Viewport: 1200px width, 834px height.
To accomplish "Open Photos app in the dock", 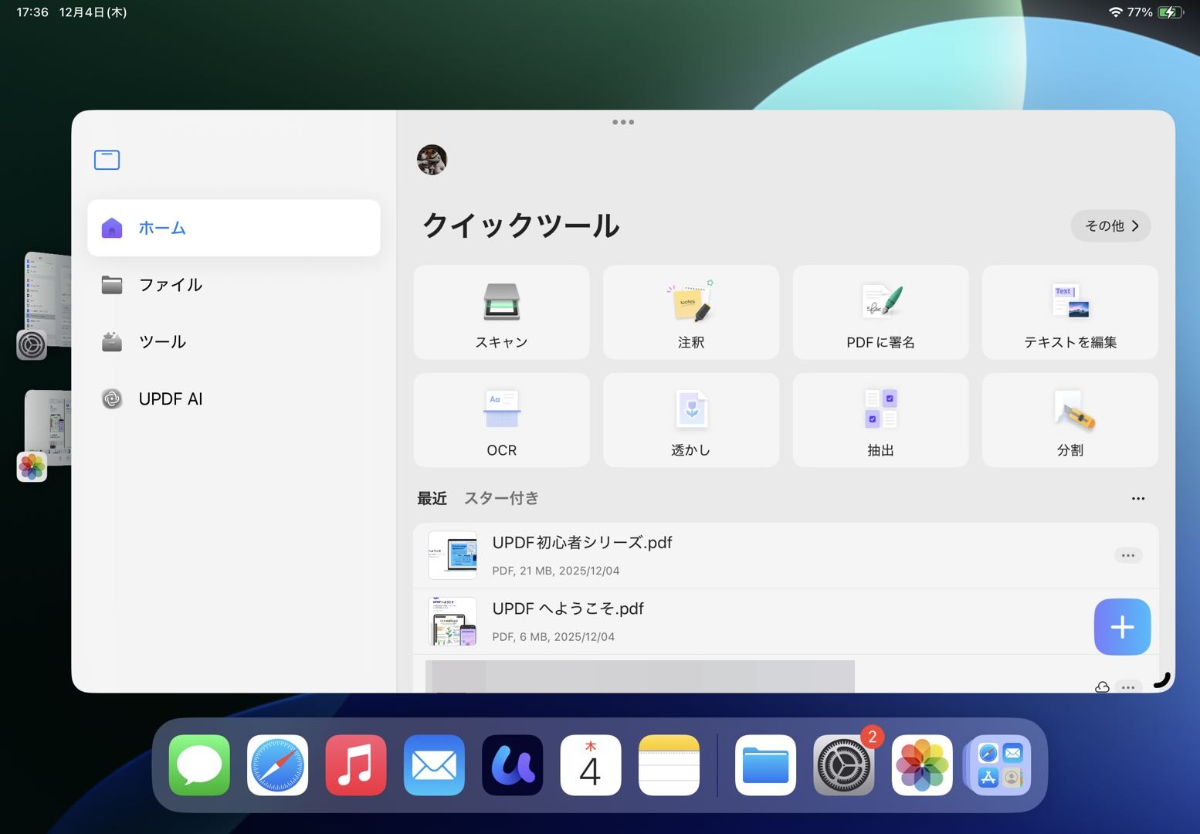I will tap(922, 765).
